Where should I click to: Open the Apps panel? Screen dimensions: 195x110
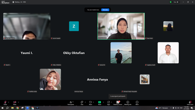pyautogui.click(x=108, y=103)
